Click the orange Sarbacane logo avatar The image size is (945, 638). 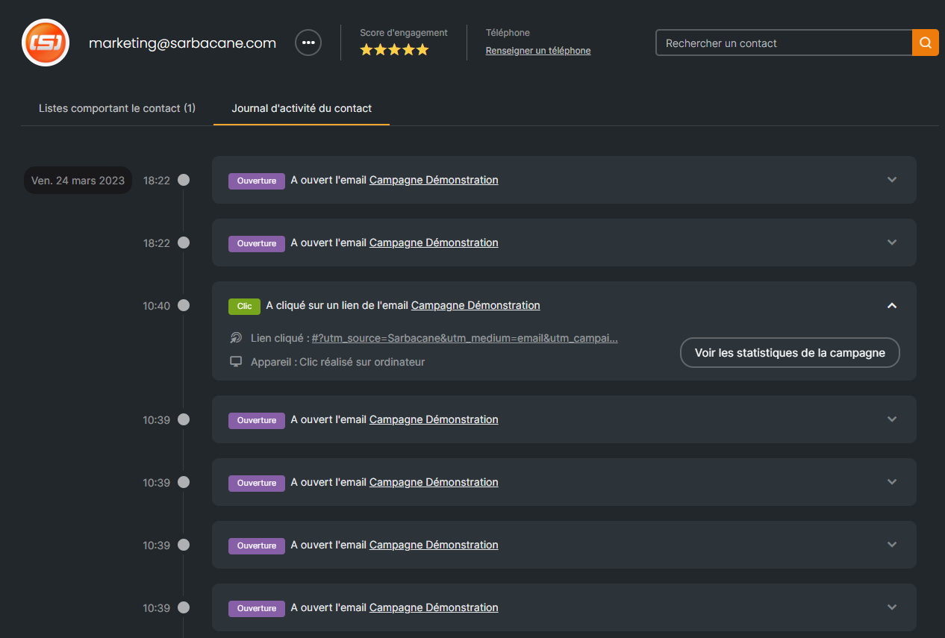(x=46, y=43)
